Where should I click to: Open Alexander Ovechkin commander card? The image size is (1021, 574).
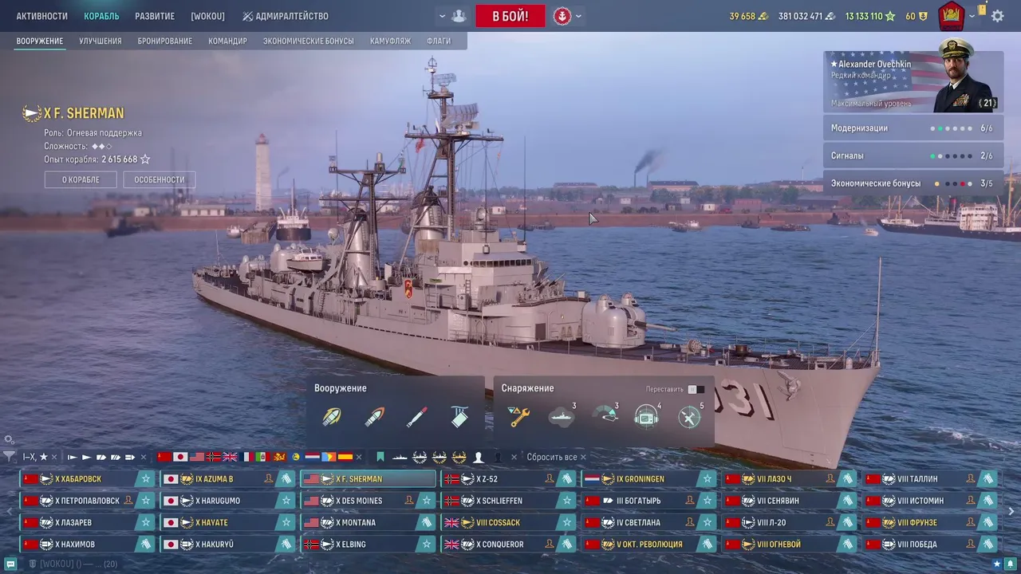coord(913,82)
